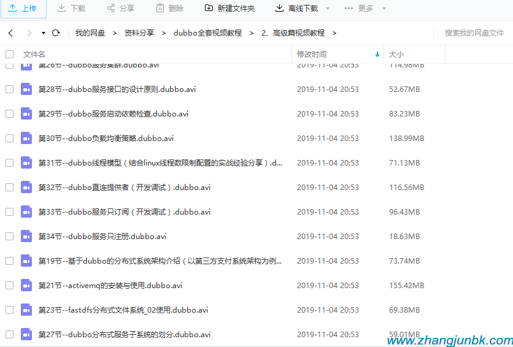
Task: Click the 2、高级篇视频教程 breadcrumb
Action: (x=293, y=33)
